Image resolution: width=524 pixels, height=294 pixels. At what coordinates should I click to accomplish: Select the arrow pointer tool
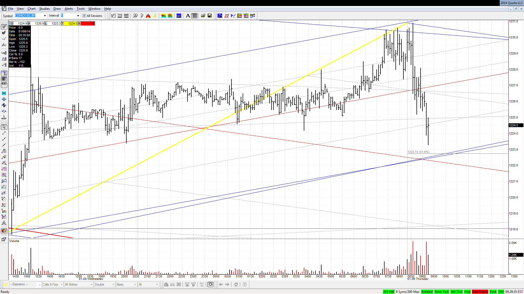click(4, 127)
